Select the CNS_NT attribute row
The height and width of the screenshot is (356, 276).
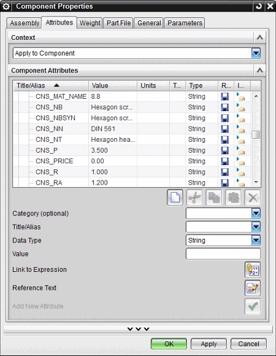tap(132, 139)
